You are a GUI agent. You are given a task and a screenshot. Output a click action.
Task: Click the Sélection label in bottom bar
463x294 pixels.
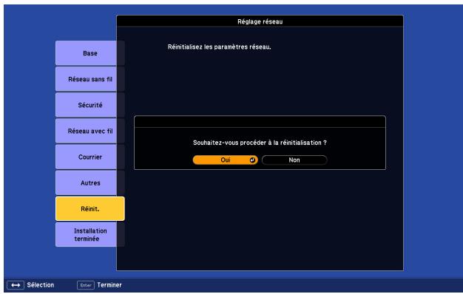click(x=41, y=285)
